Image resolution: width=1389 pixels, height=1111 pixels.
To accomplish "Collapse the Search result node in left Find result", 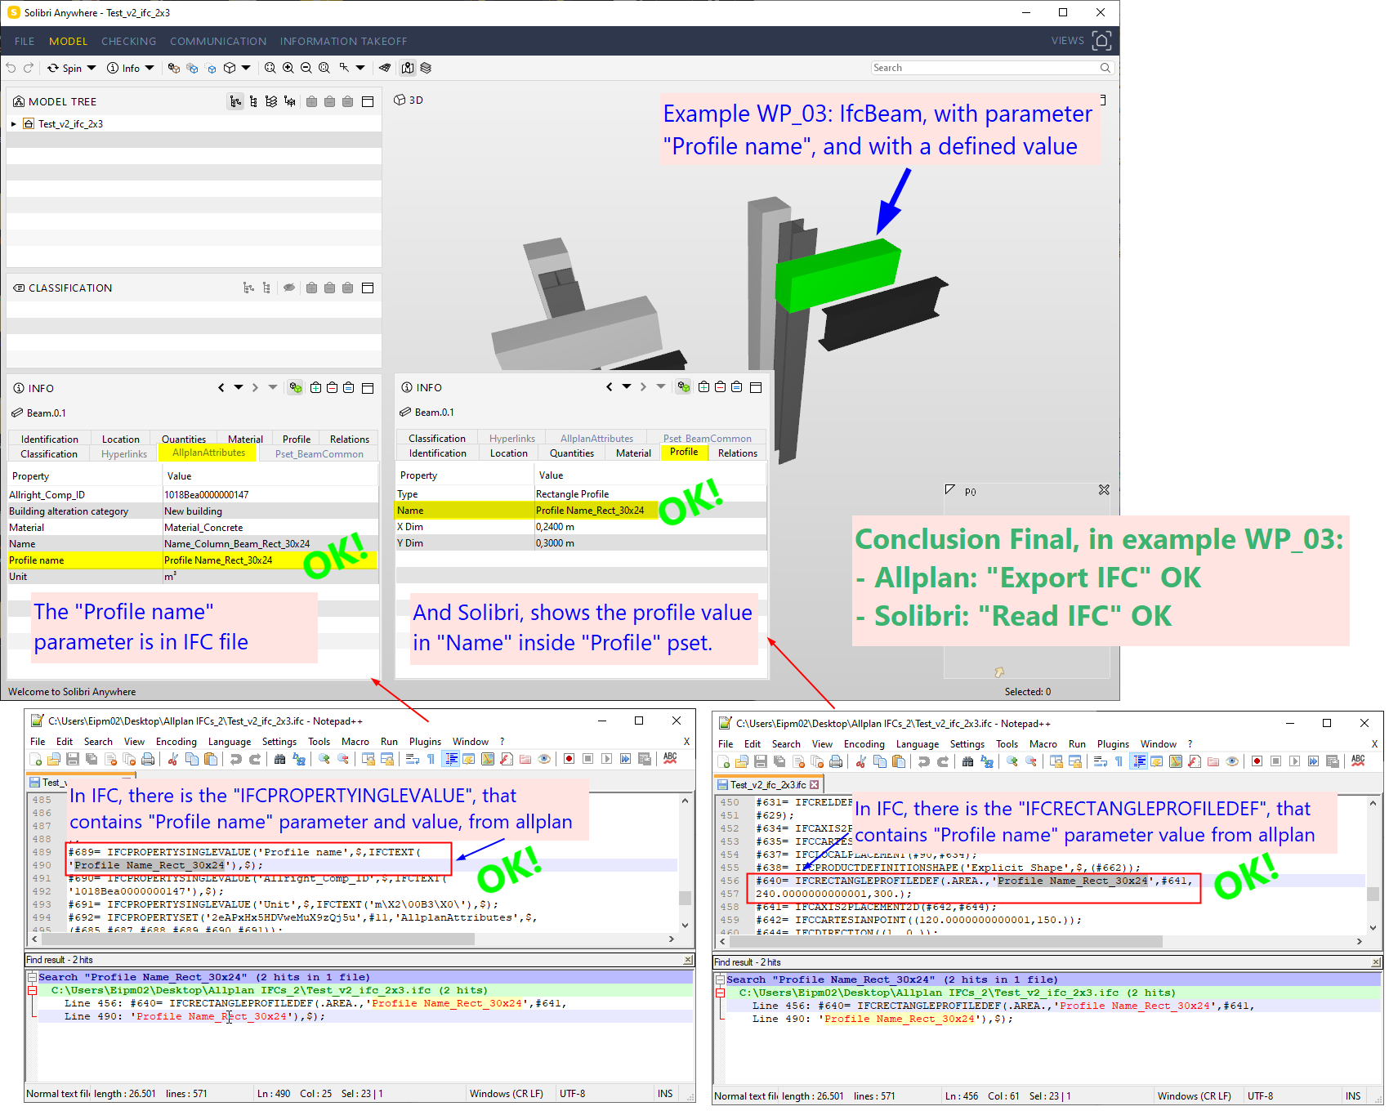I will pyautogui.click(x=33, y=977).
